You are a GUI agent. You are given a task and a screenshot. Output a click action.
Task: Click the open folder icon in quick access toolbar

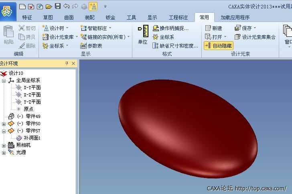pos(49,7)
